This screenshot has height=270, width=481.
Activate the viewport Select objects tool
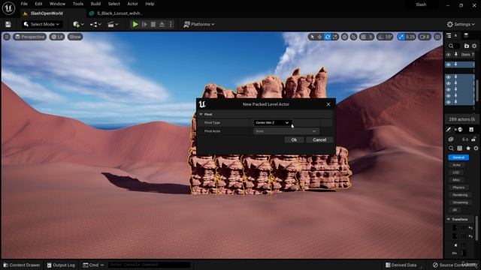(x=313, y=37)
